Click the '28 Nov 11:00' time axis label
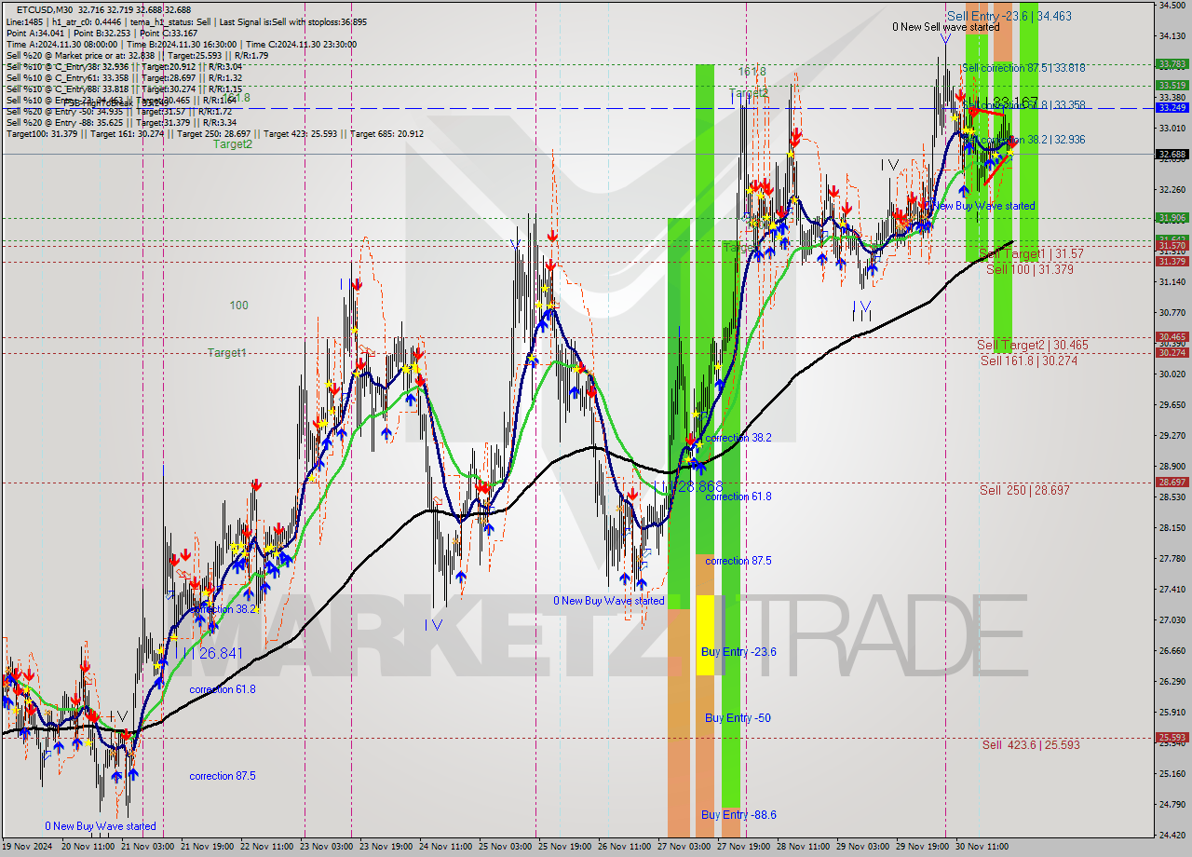The image size is (1192, 857). [x=804, y=847]
